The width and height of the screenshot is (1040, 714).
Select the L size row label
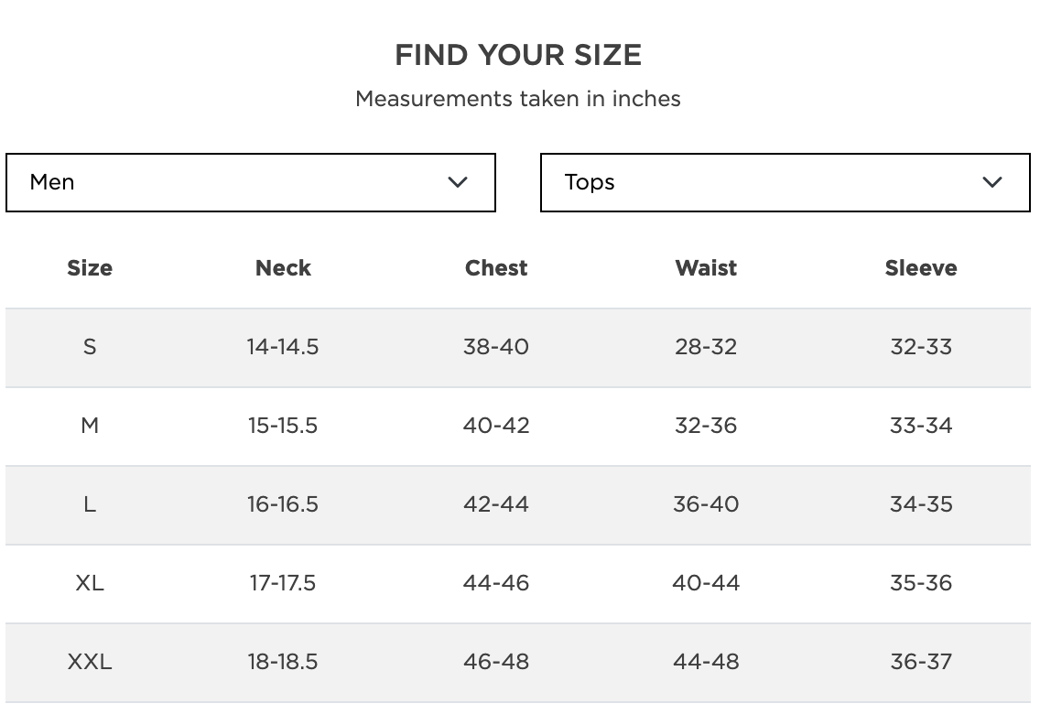tap(90, 504)
